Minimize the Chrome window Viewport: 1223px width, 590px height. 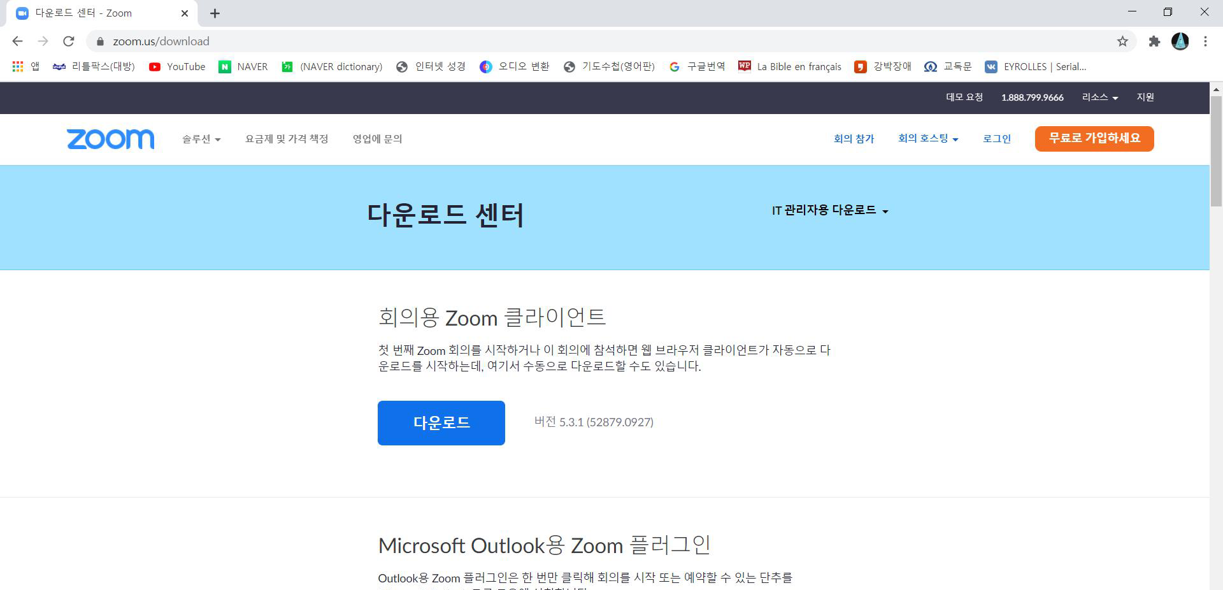pos(1132,12)
